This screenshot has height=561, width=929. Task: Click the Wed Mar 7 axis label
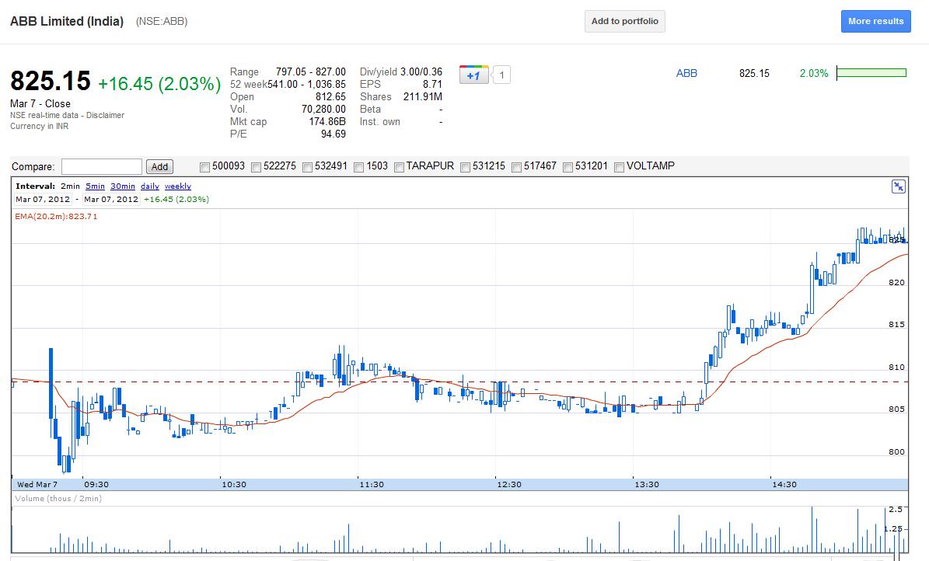click(37, 485)
